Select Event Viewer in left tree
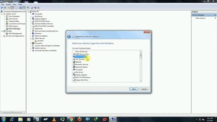217x122 pixels. (x=13, y=19)
